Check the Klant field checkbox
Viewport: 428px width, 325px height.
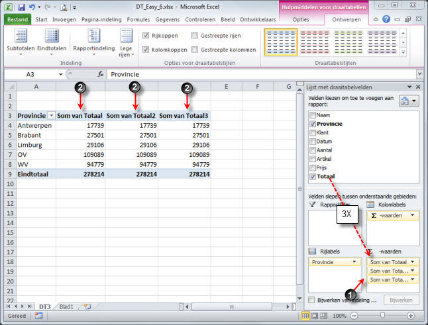pos(313,133)
